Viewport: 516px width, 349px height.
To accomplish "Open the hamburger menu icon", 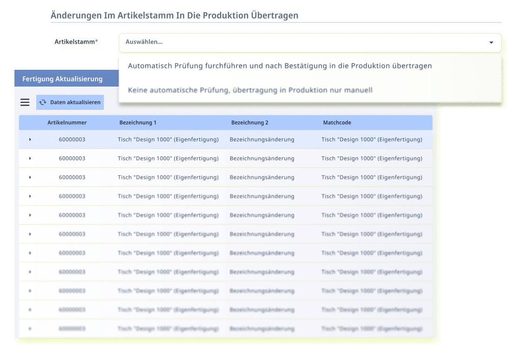I will pos(25,102).
